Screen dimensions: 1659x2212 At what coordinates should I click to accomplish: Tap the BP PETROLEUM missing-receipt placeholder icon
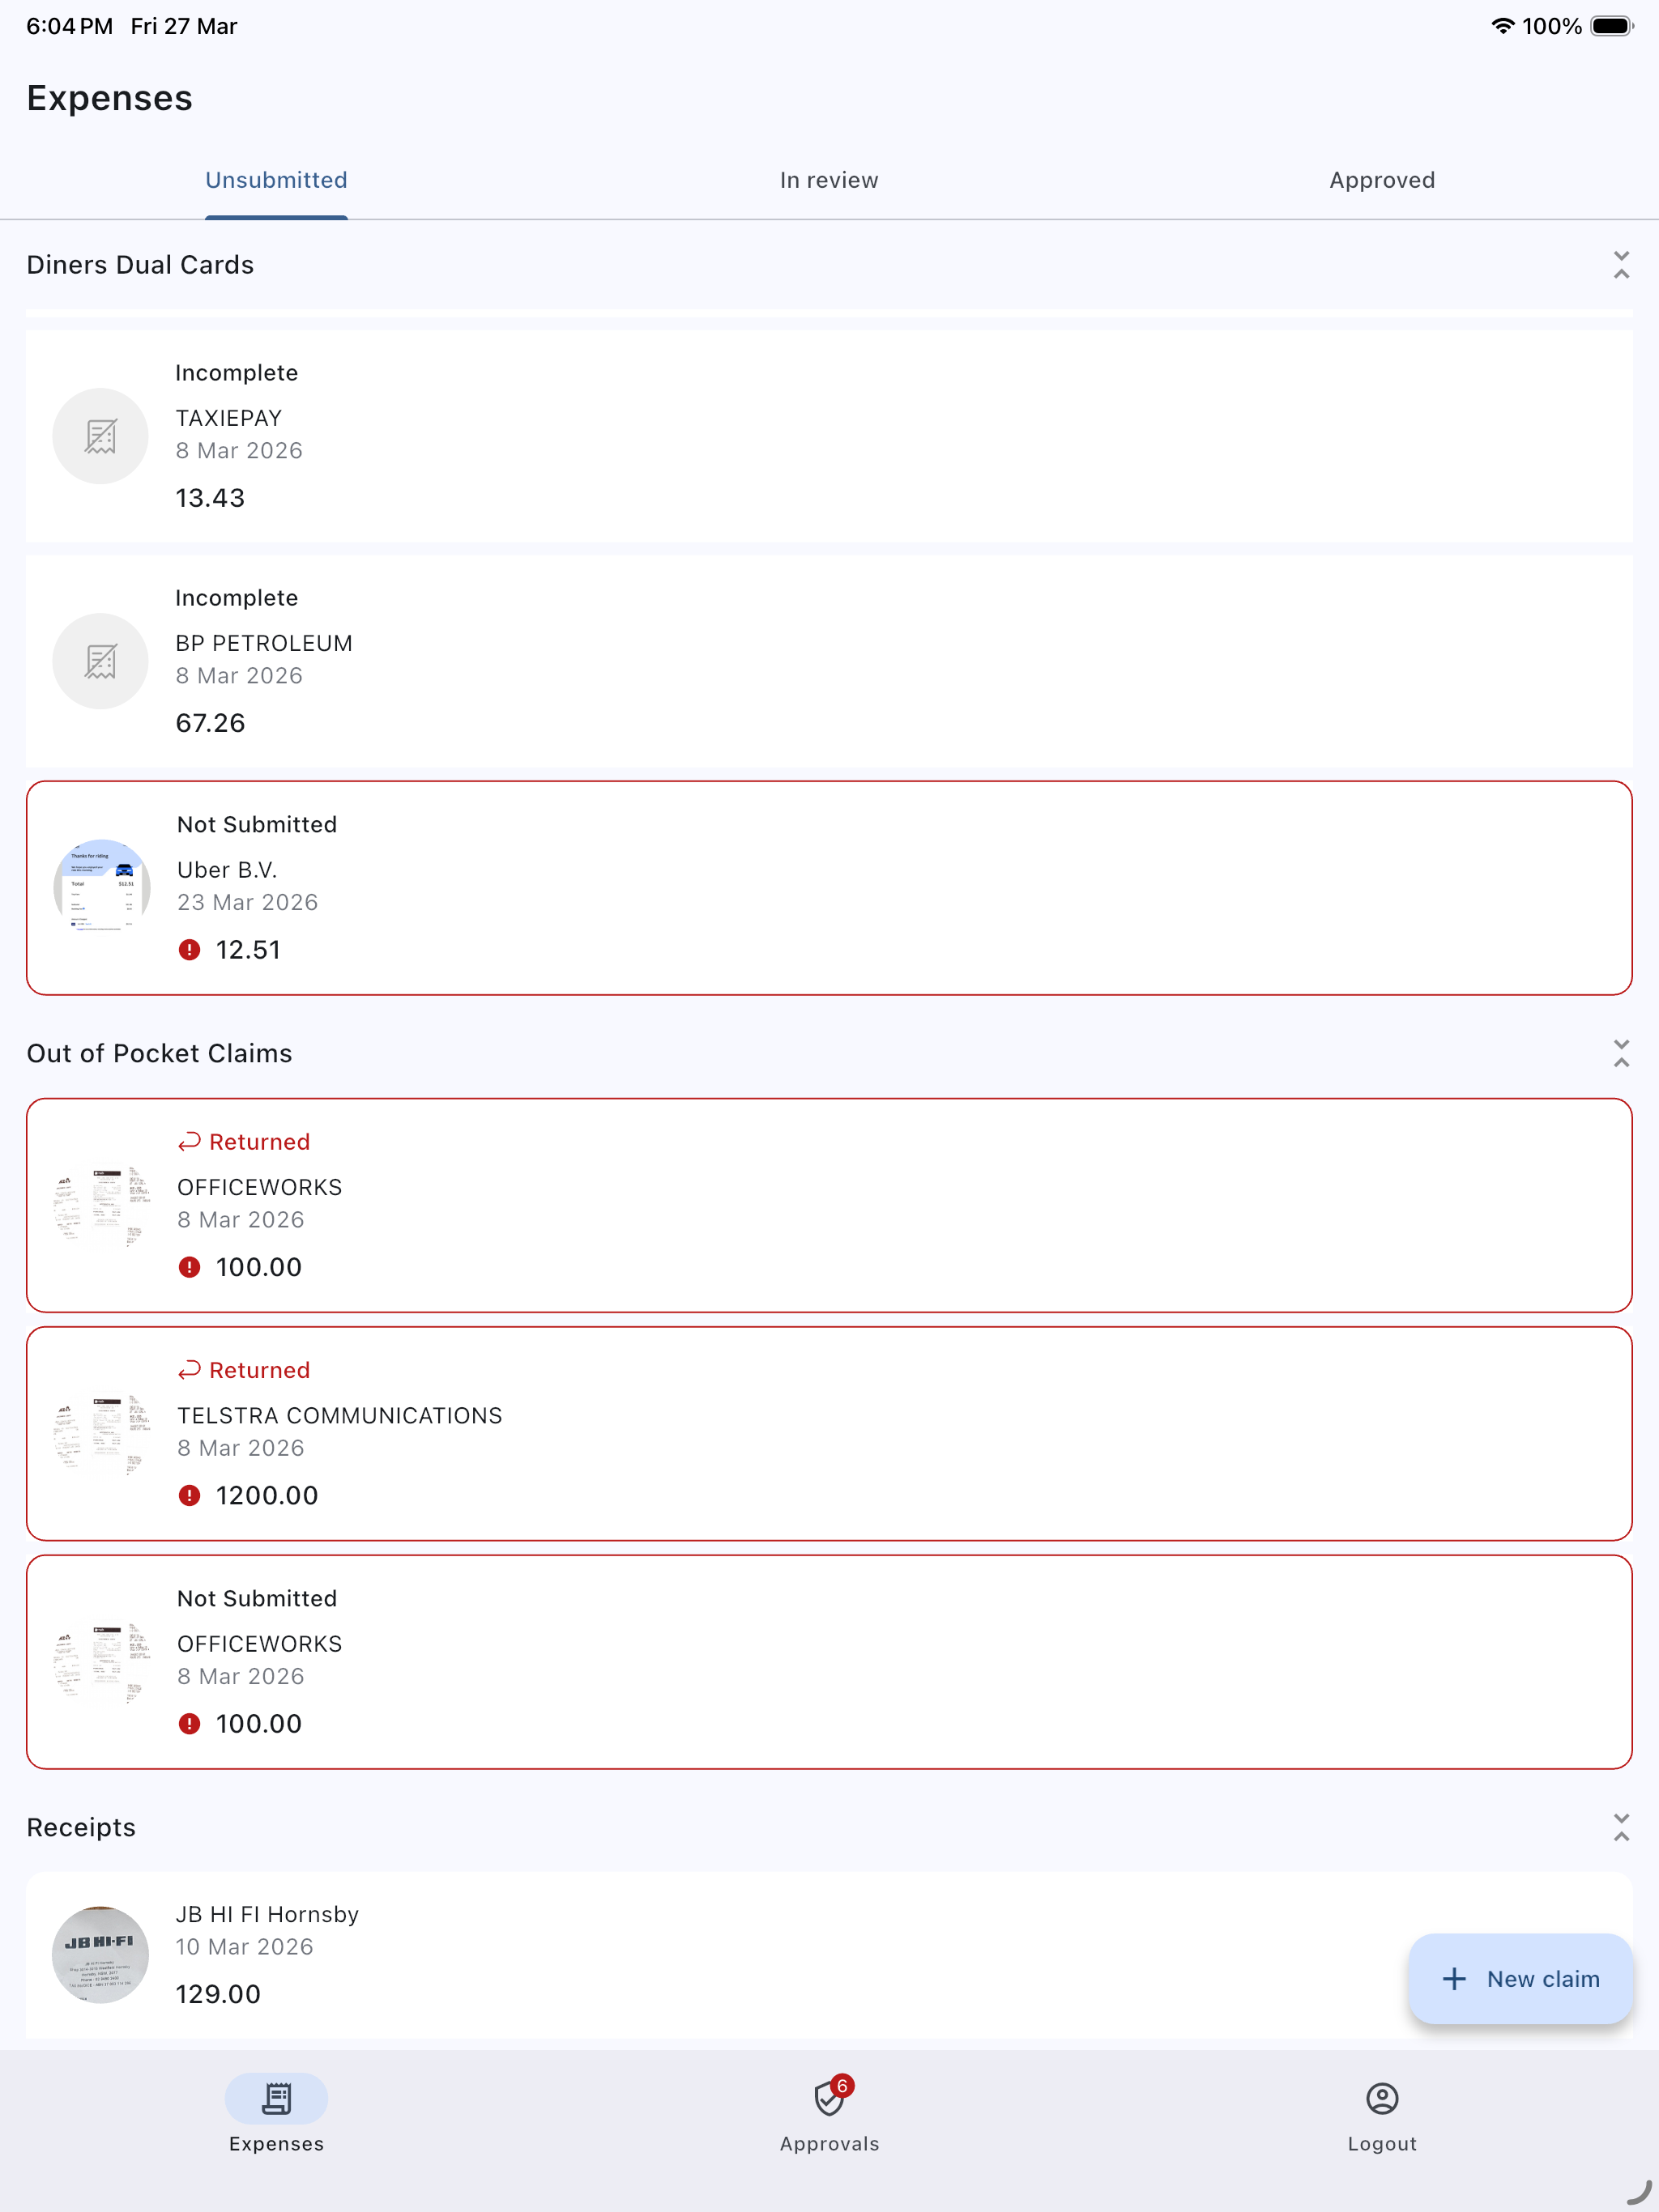100,661
